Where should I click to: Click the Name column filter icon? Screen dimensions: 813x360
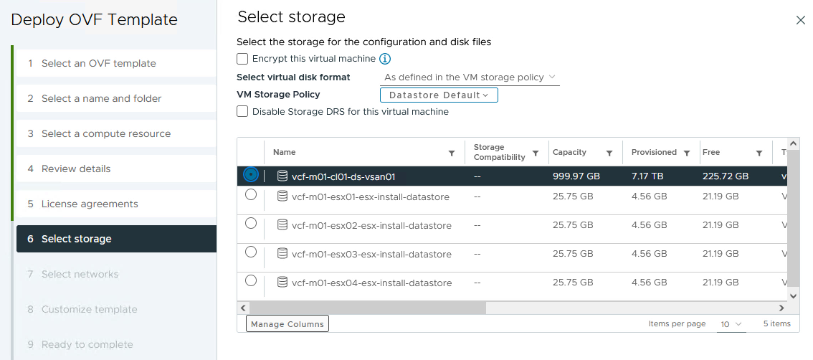(452, 153)
